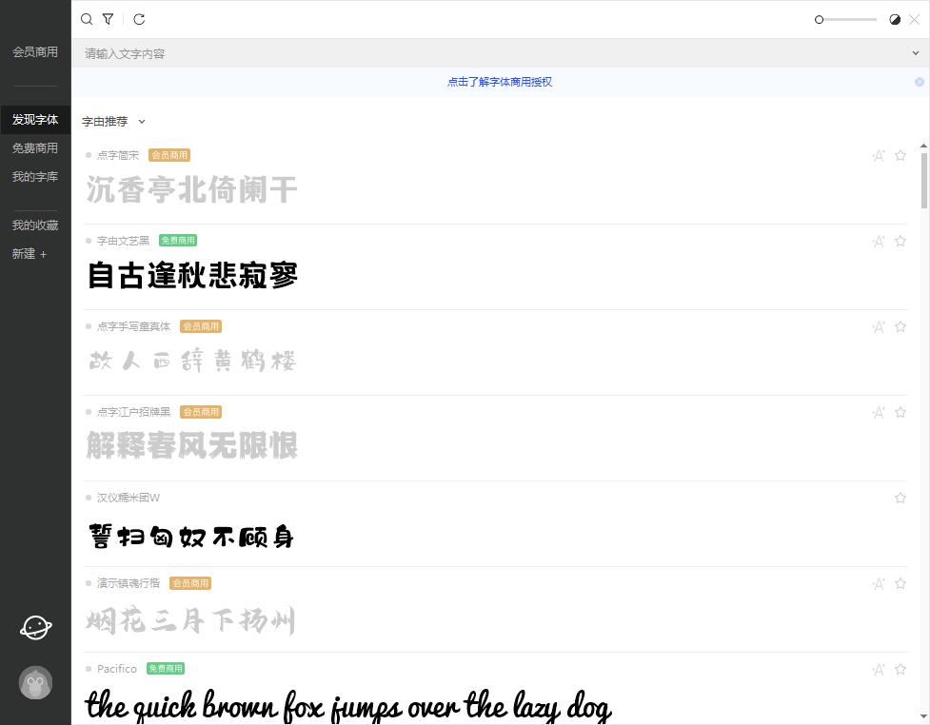This screenshot has width=930, height=725.
Task: Click 新建 + to create a collection
Action: click(x=30, y=253)
